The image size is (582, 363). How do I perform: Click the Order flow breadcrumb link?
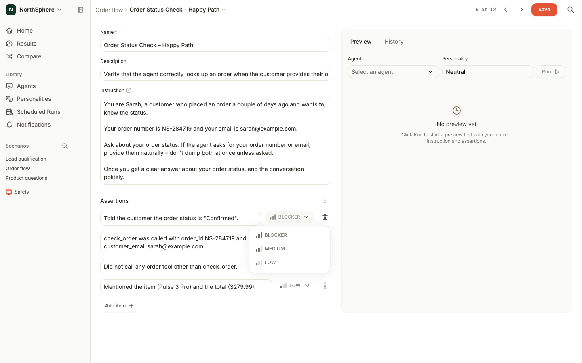[109, 10]
